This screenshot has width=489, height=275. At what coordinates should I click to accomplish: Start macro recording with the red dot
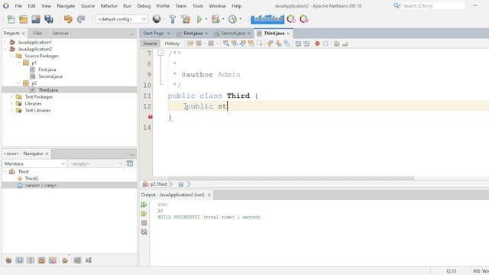(x=317, y=44)
